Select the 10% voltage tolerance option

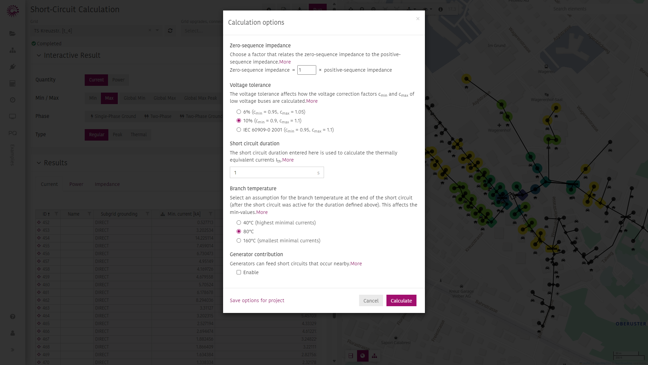point(239,121)
